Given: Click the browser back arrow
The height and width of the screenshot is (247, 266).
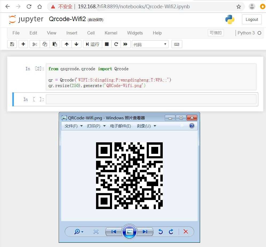Looking at the screenshot, I should (x=8, y=6).
